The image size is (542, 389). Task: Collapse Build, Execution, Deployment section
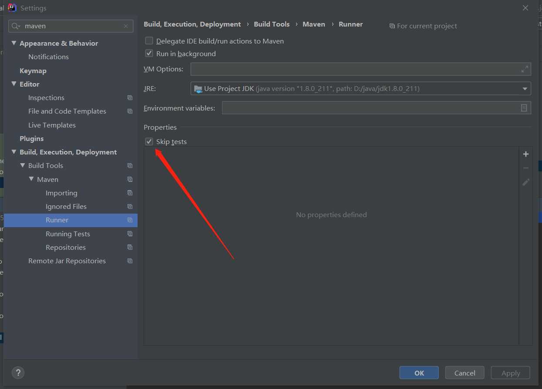(14, 152)
